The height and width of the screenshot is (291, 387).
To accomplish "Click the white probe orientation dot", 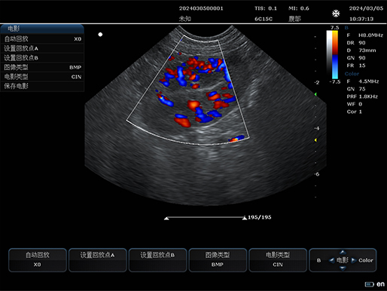I will click(100, 35).
